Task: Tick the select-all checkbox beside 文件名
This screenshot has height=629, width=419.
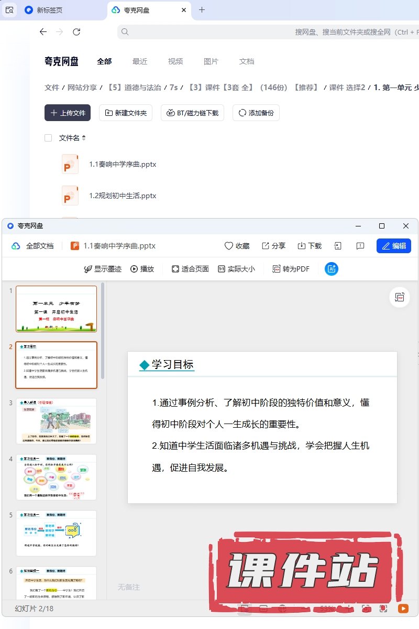Action: pos(48,138)
